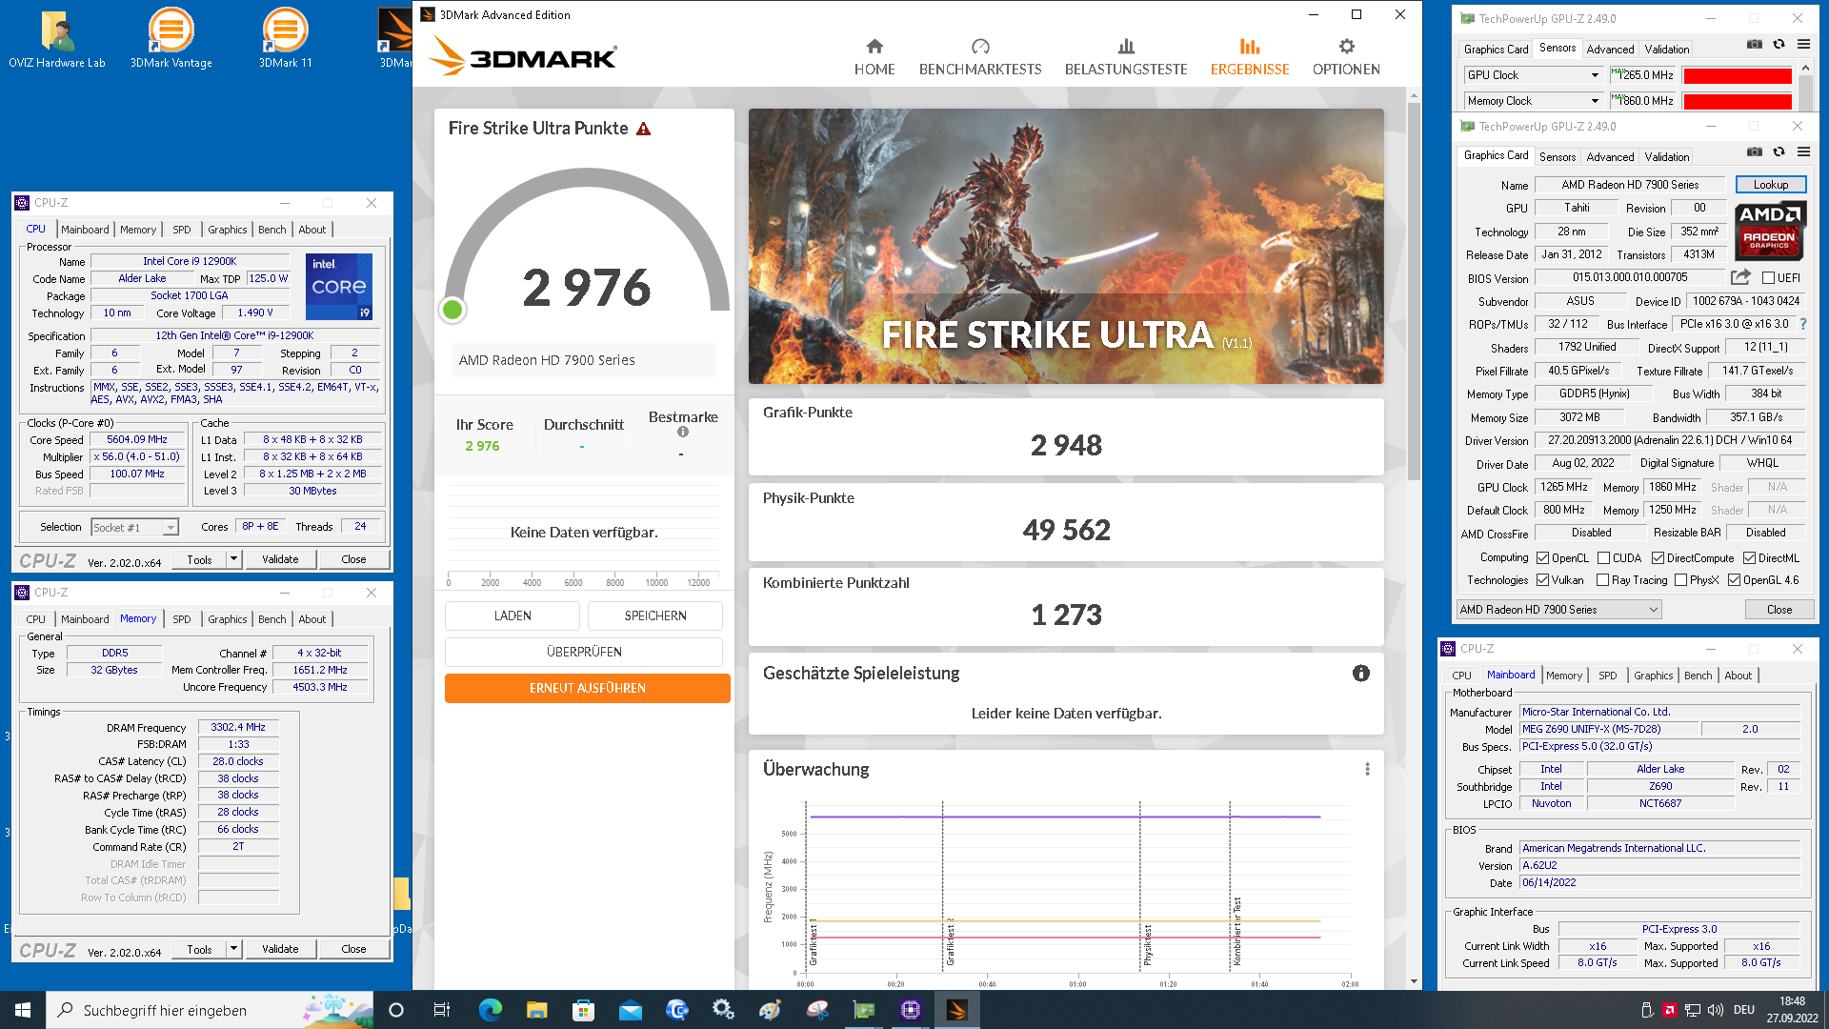Open BENCHMARKTESTS in 3DMark navigation

pos(979,57)
